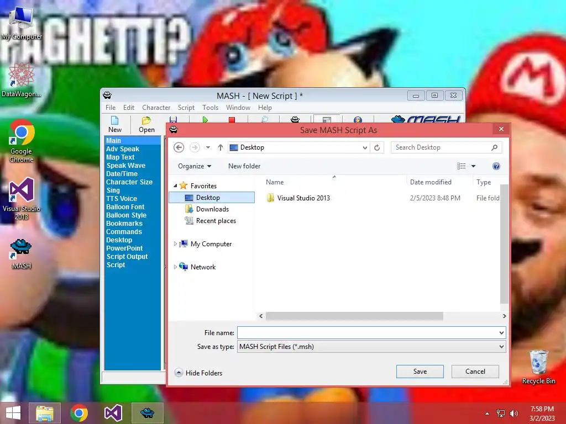The height and width of the screenshot is (424, 566).
Task: Select Recent places in navigation pane
Action: tap(216, 221)
